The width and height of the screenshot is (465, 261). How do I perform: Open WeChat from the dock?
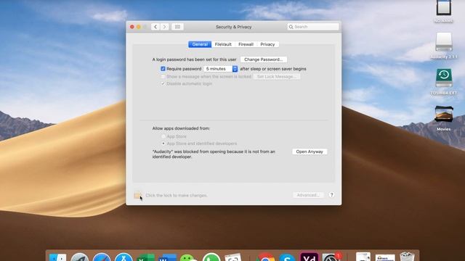click(189, 257)
